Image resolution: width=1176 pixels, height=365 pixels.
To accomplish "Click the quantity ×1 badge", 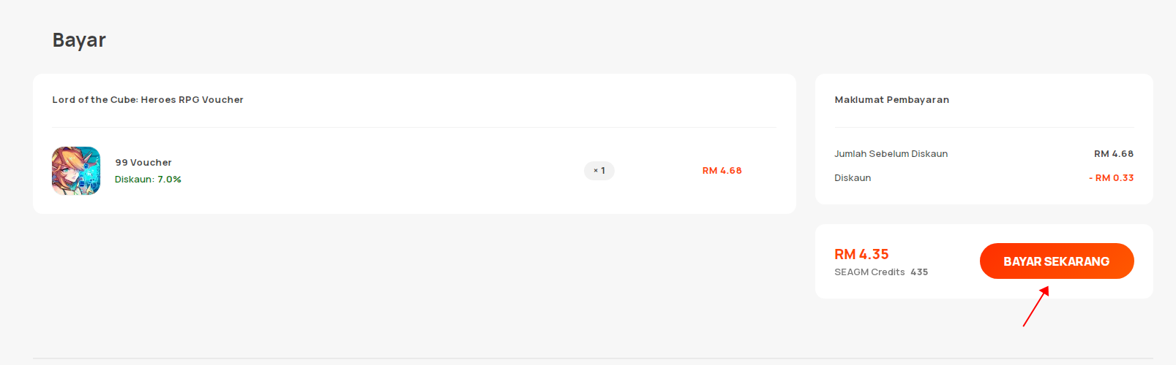I will (599, 171).
